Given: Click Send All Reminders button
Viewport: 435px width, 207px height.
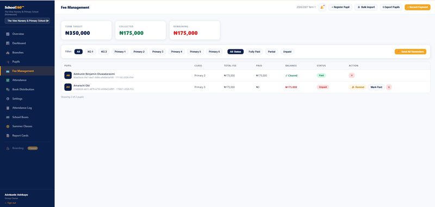Looking at the screenshot, I should 411,52.
